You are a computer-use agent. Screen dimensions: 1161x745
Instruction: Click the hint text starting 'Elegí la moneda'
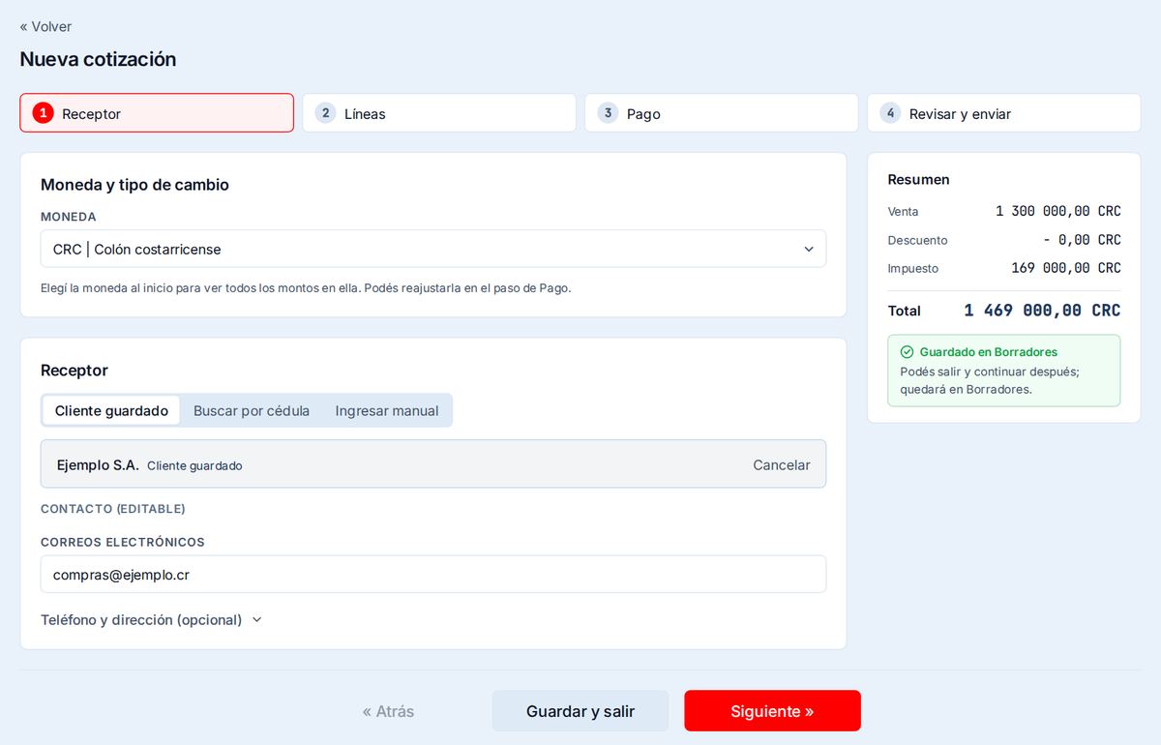coord(306,288)
